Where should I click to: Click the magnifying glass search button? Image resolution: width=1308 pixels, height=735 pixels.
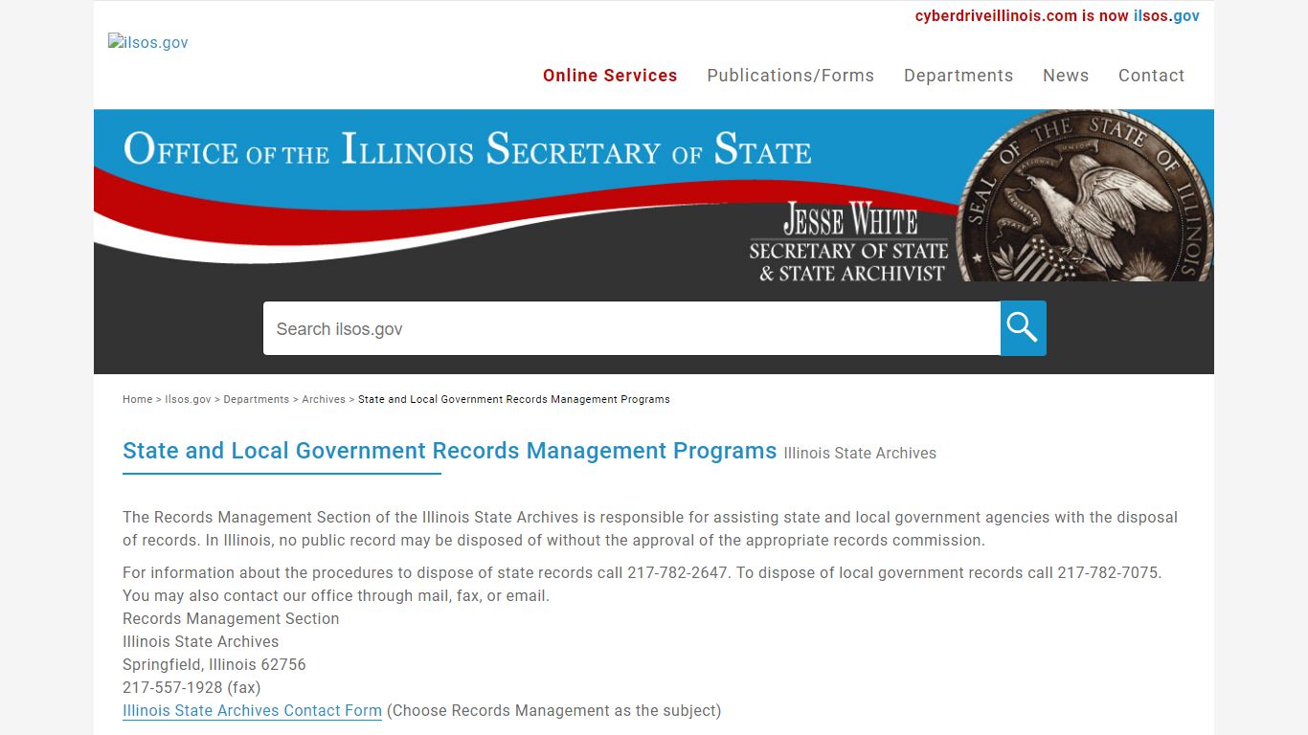(x=1024, y=328)
